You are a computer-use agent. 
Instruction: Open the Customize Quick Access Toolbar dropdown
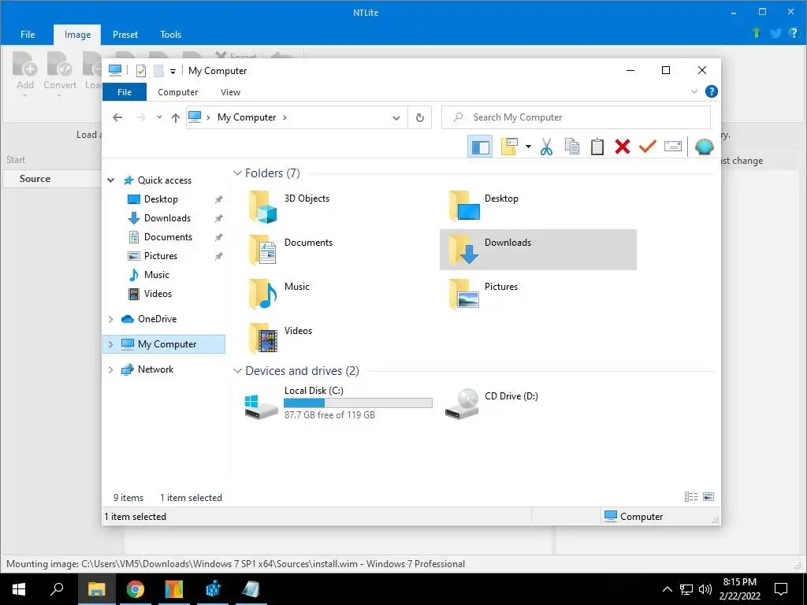173,72
